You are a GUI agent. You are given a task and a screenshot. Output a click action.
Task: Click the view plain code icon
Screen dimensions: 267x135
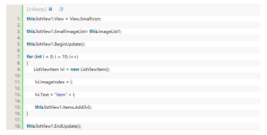(50, 9)
